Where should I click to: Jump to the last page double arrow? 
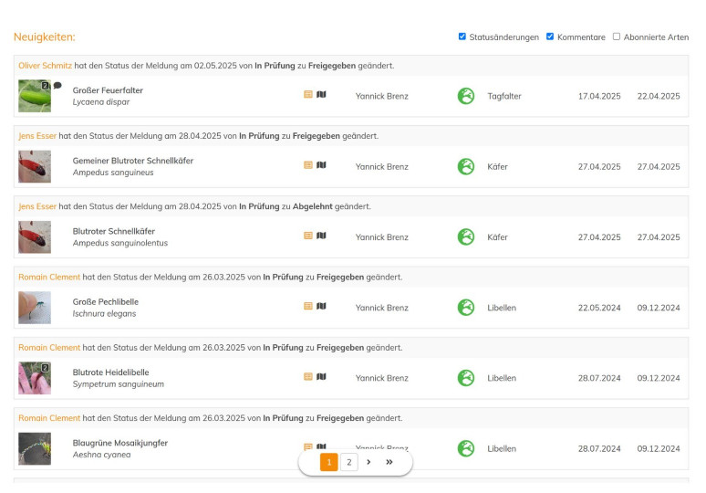click(389, 462)
